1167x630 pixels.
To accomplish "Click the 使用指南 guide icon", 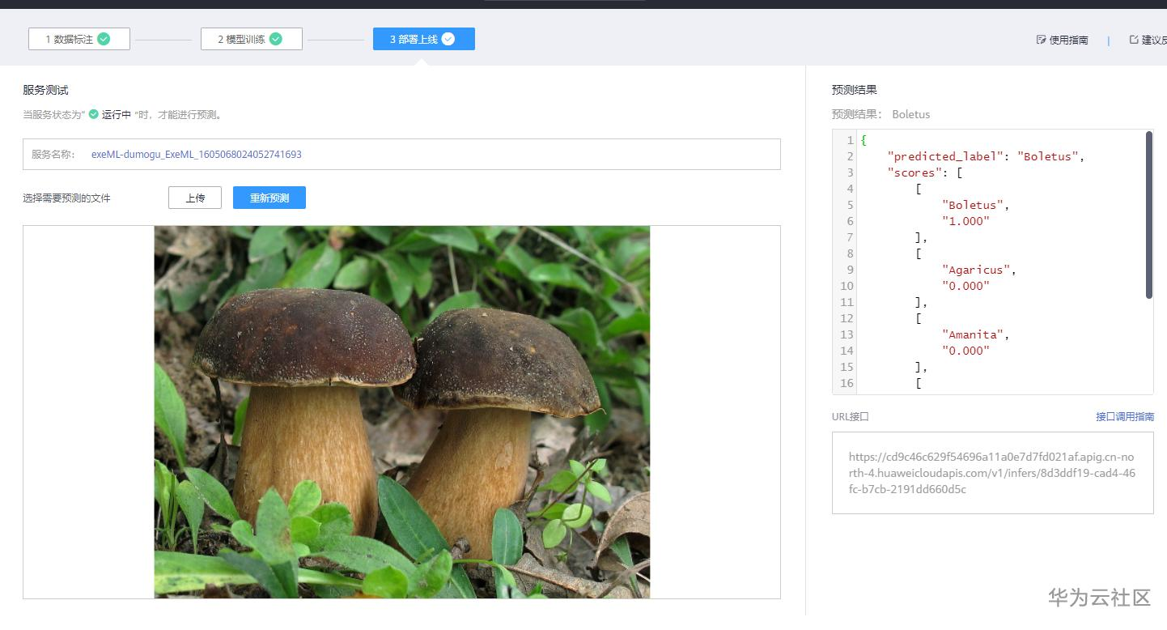I will coord(1041,40).
